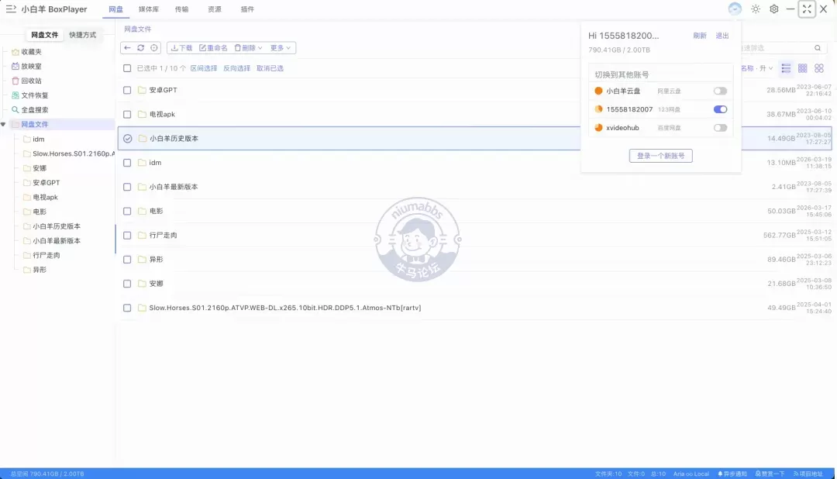This screenshot has height=479, width=837.
Task: Switch to the 传输 tab
Action: 181,9
